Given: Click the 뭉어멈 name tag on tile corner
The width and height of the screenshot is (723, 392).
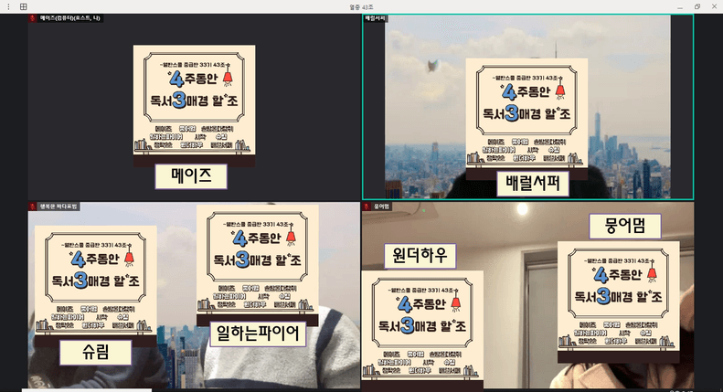Looking at the screenshot, I should (381, 207).
